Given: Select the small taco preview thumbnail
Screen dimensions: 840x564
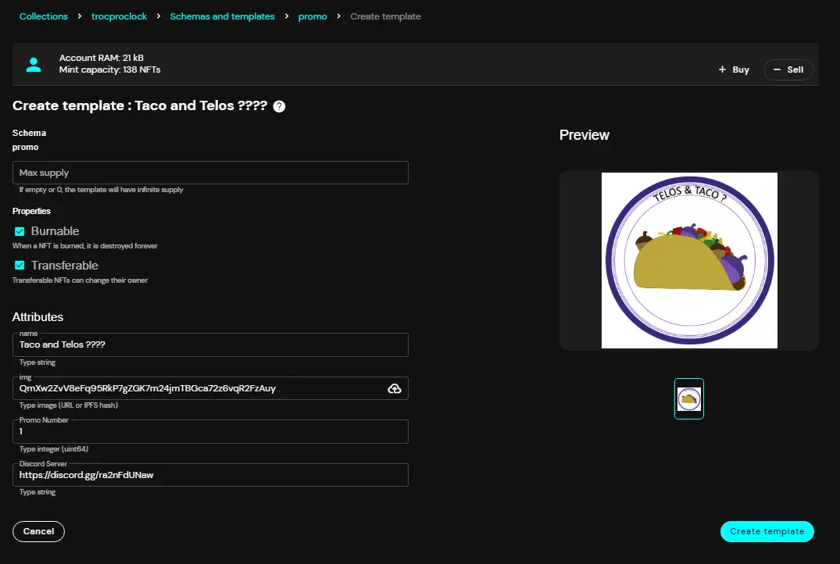Looking at the screenshot, I should (x=689, y=399).
